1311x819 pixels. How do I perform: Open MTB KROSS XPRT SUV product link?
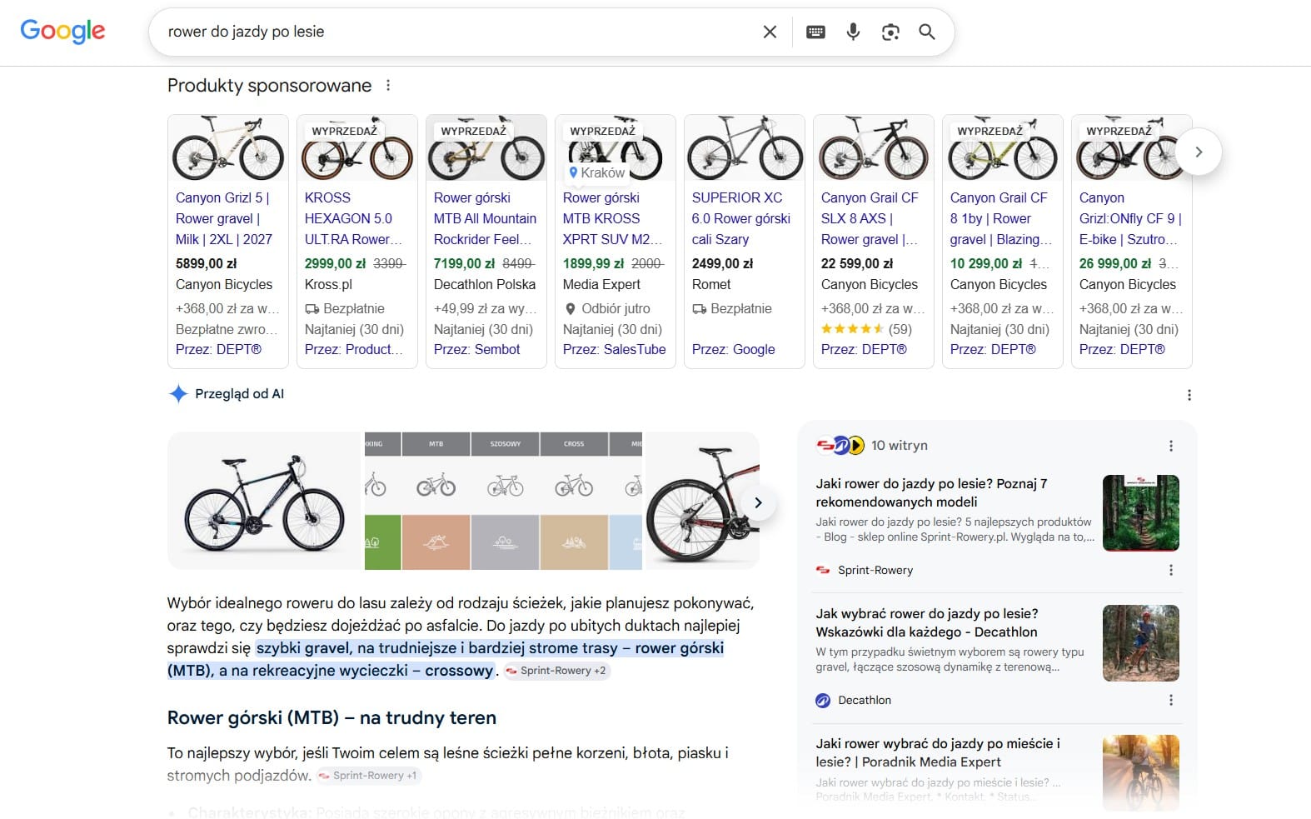[x=612, y=218]
